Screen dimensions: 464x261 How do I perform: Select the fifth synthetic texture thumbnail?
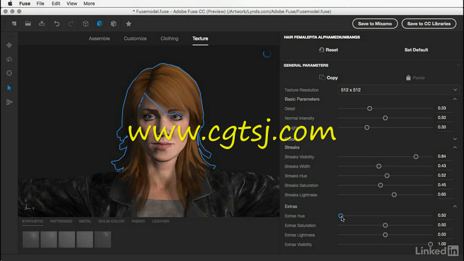click(x=103, y=240)
